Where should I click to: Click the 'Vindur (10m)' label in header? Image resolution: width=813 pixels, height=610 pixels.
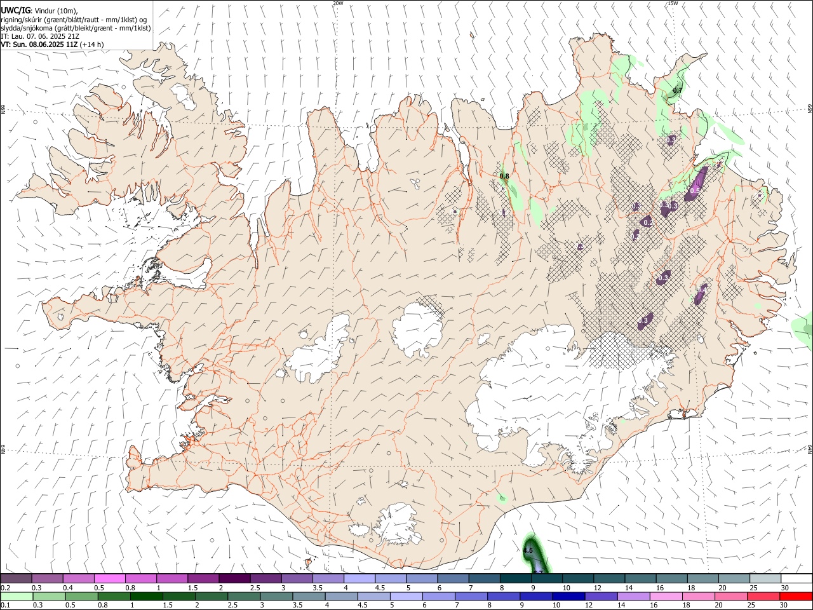coord(56,11)
